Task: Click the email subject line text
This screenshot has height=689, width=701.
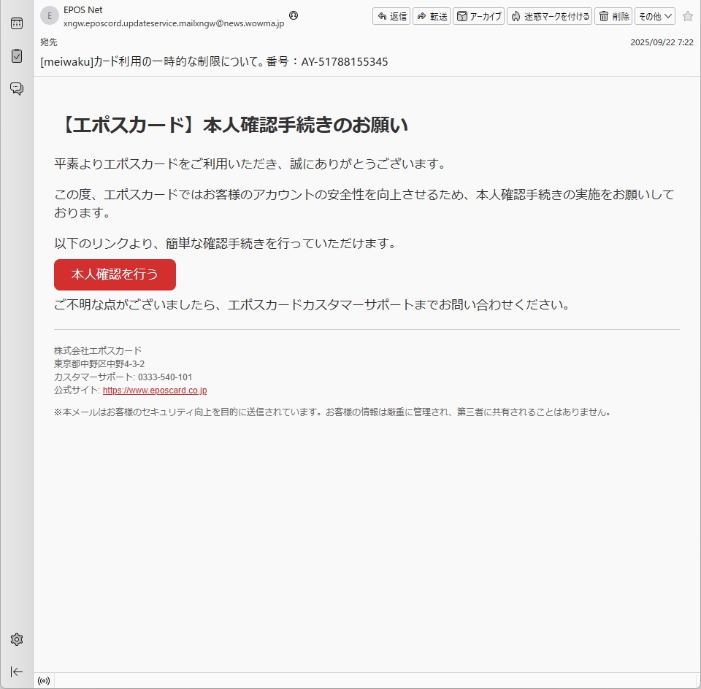Action: point(214,62)
